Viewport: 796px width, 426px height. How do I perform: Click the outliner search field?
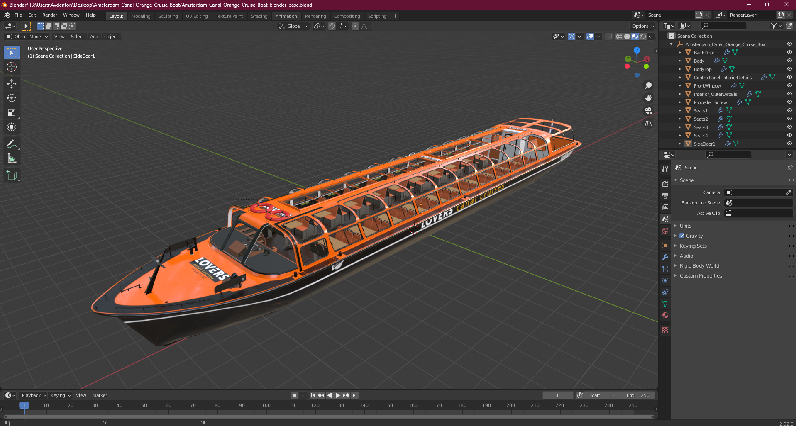723,26
